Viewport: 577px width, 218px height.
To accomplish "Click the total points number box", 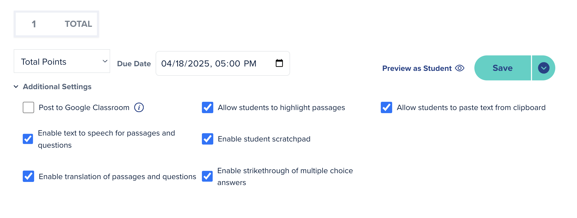I will (56, 24).
